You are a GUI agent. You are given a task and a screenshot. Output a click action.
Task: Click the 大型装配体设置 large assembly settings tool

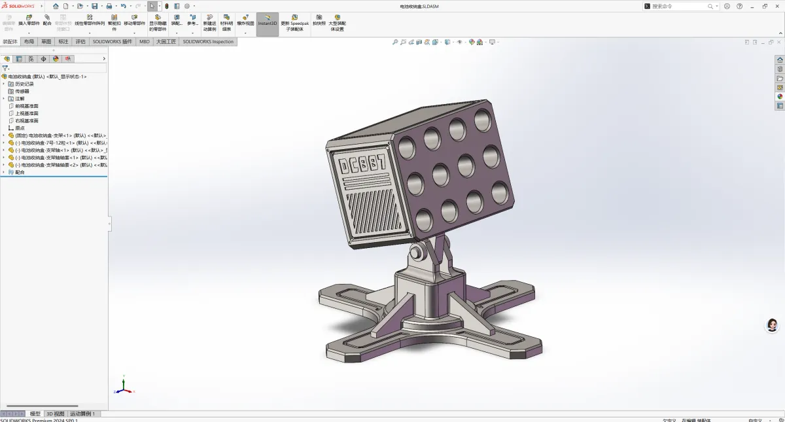pyautogui.click(x=337, y=23)
